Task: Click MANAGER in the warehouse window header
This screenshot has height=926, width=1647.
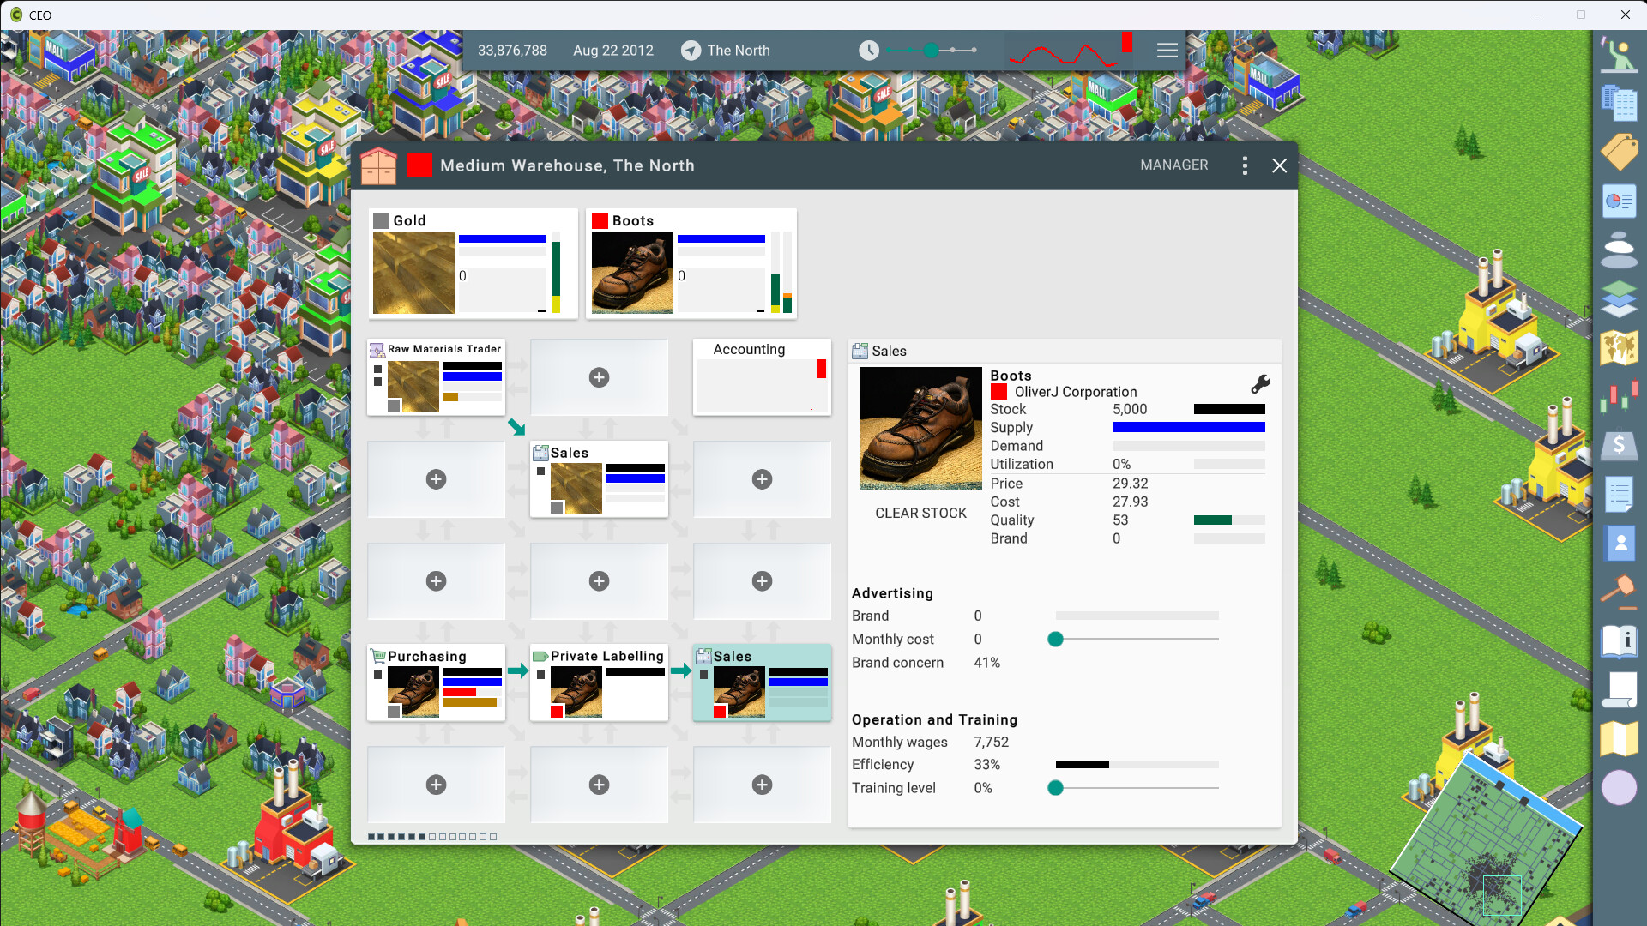Action: point(1174,165)
